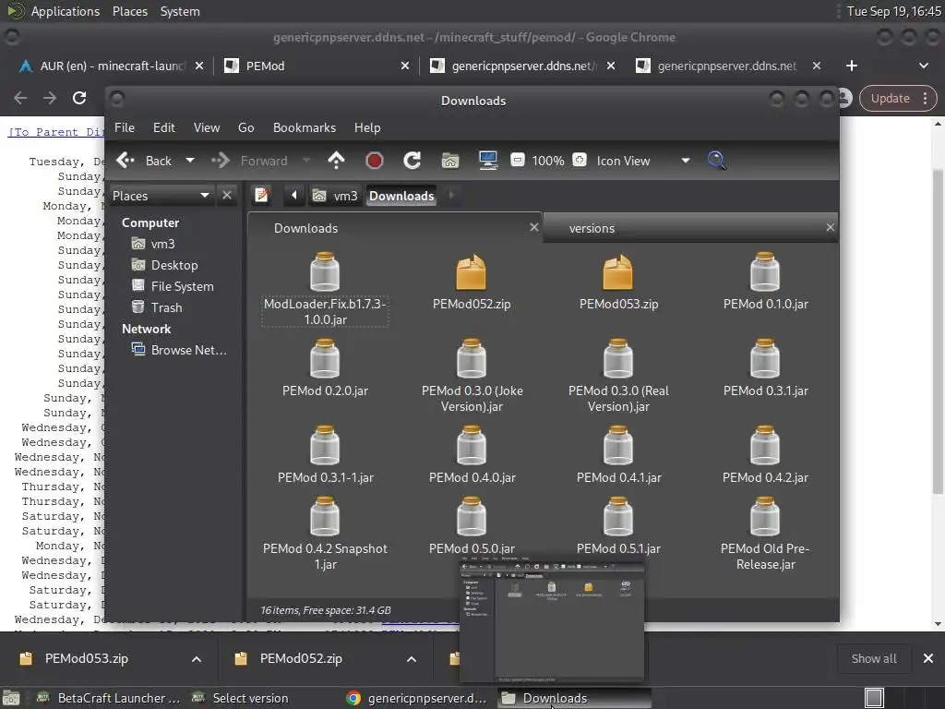945x709 pixels.
Task: Open Desktop in Places sidebar
Action: pos(174,265)
